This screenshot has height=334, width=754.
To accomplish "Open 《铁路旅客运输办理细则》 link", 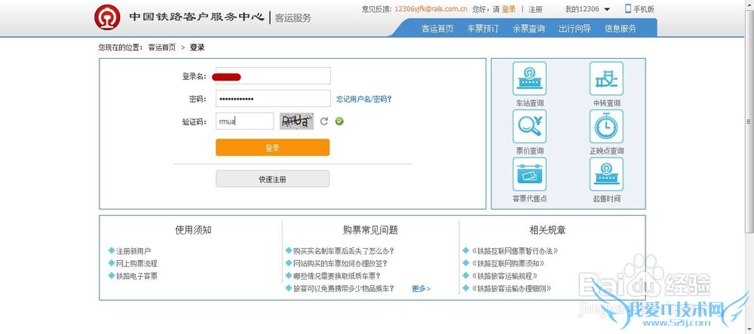I will [x=512, y=288].
